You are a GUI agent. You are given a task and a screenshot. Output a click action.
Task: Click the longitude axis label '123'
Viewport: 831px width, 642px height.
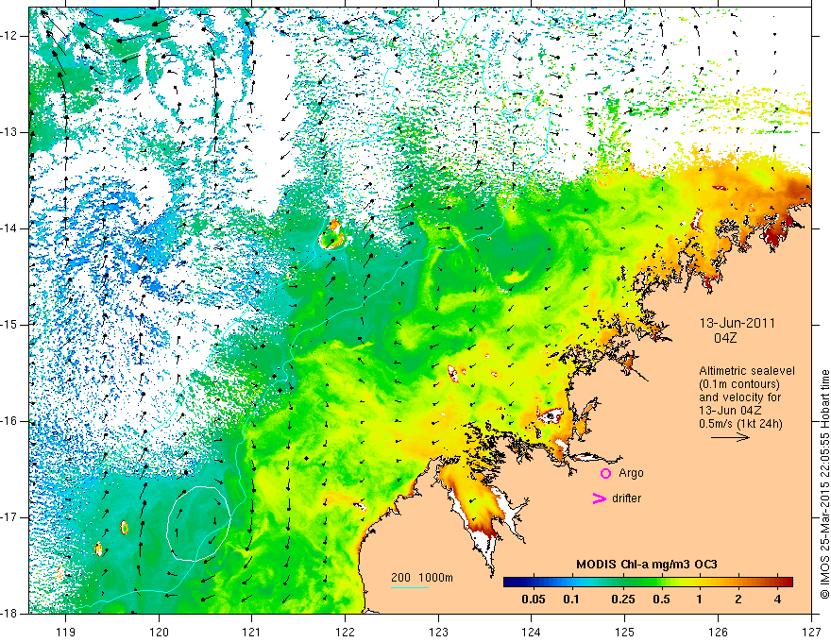coord(438,632)
